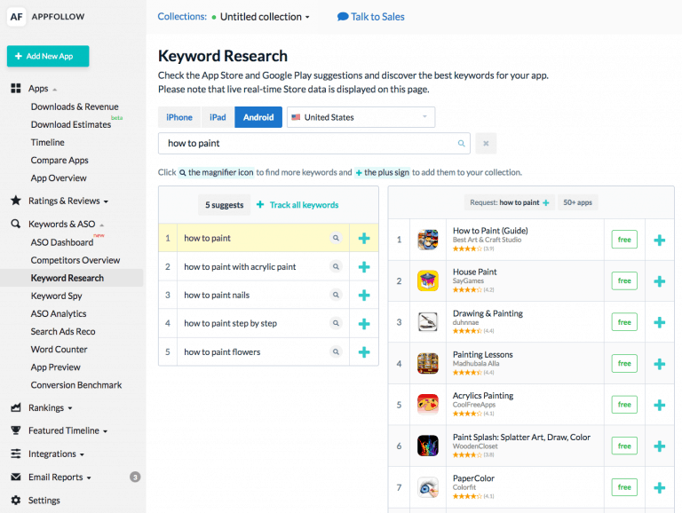The image size is (682, 513).
Task: Click magnifier icon for 'how to paint nails'
Action: tap(336, 295)
